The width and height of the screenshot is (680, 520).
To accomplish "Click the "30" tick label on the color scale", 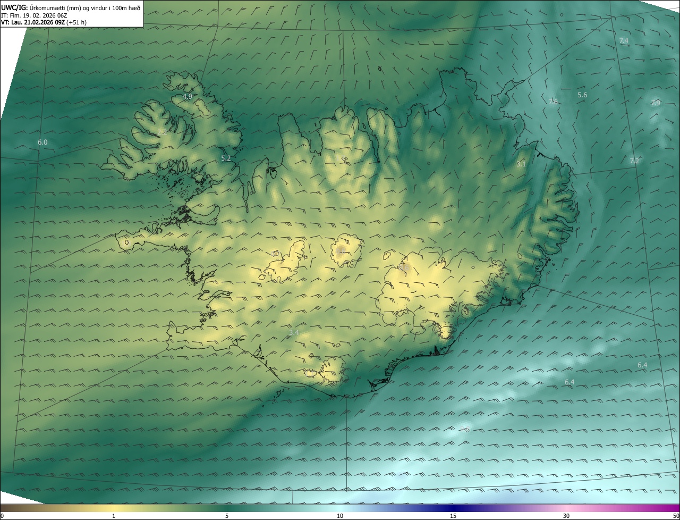I will pyautogui.click(x=566, y=516).
